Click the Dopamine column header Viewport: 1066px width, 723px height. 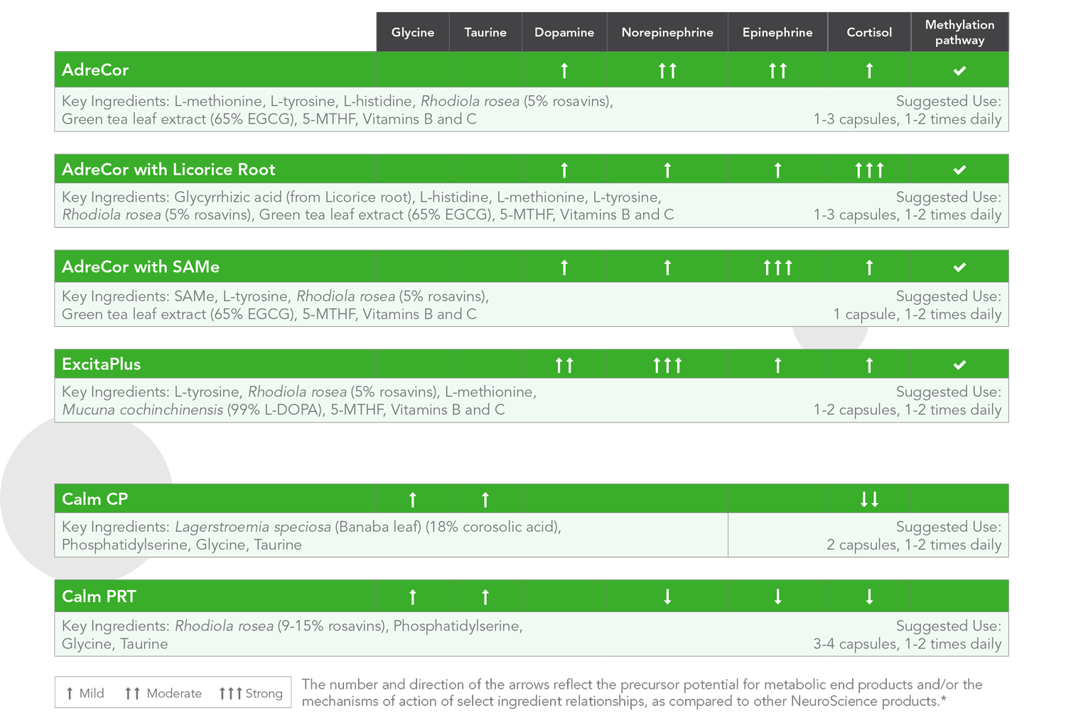[564, 32]
